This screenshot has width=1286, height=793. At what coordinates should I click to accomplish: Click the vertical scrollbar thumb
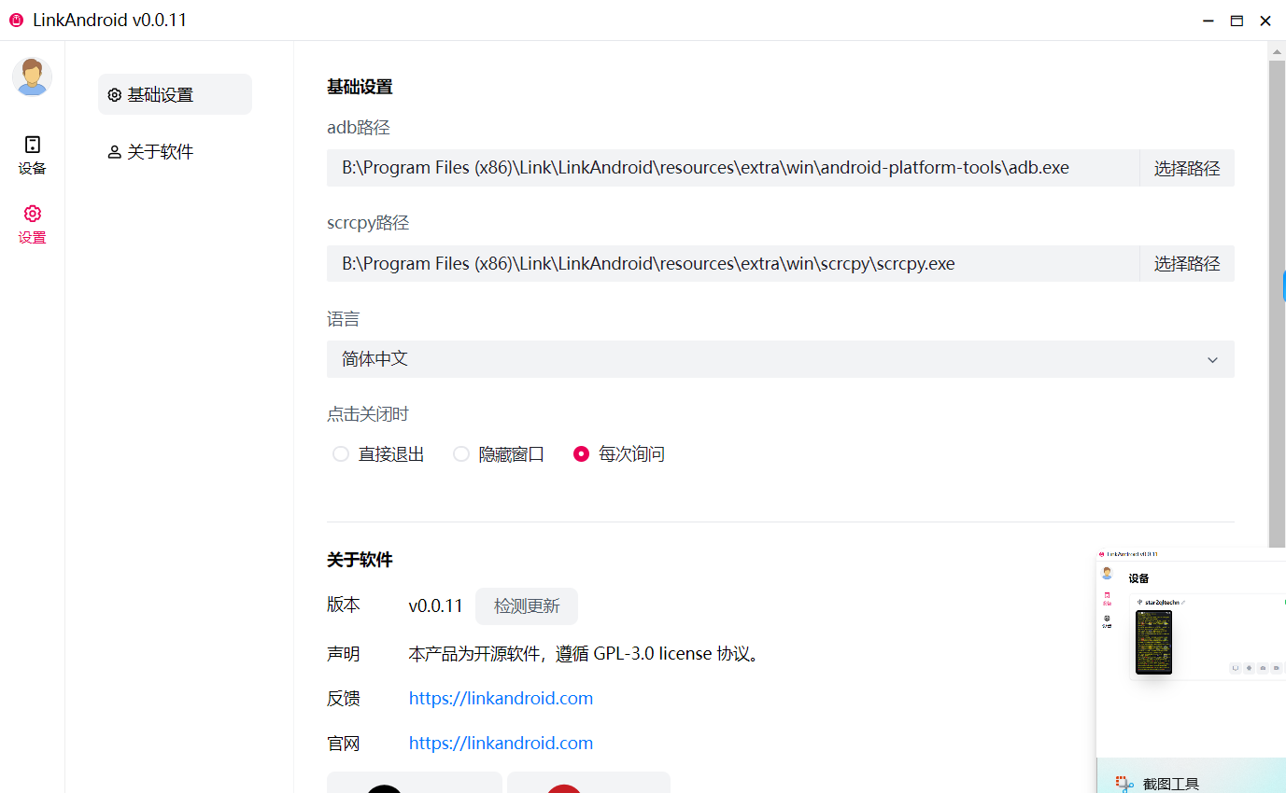(1277, 303)
